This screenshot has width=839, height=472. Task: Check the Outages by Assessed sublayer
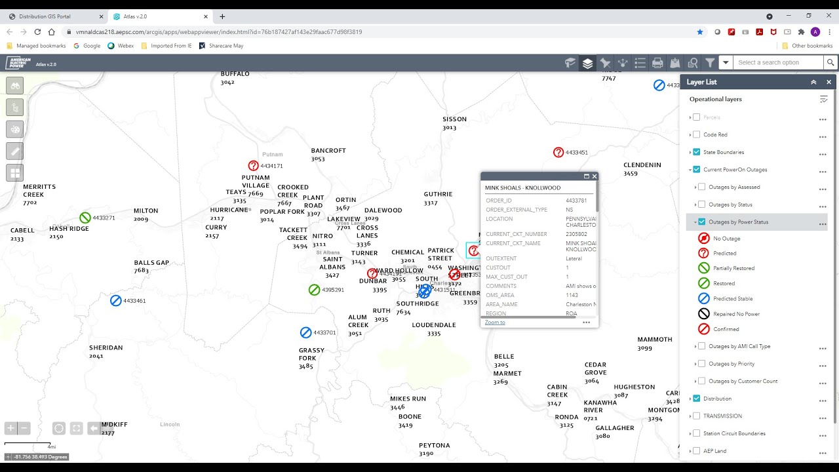point(702,187)
